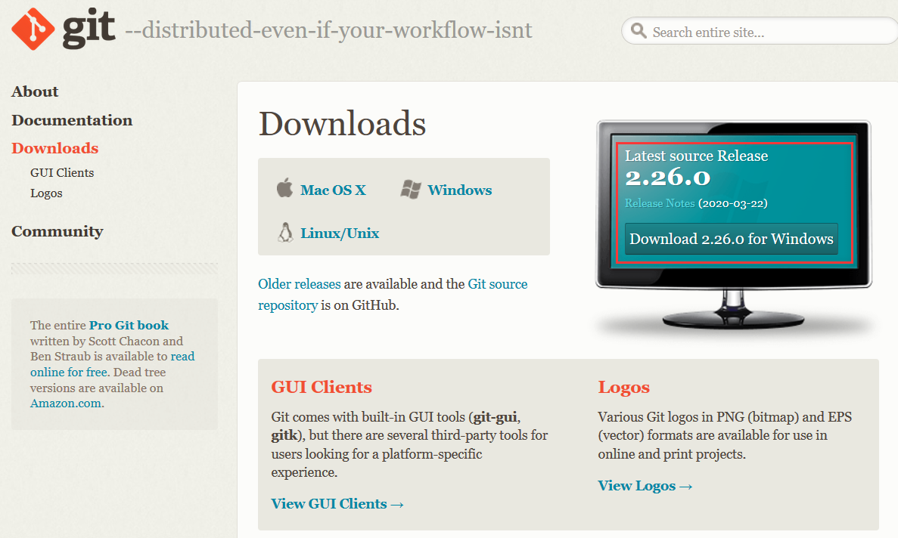Click the Windows flag logo icon
The width and height of the screenshot is (898, 538).
pyautogui.click(x=411, y=189)
